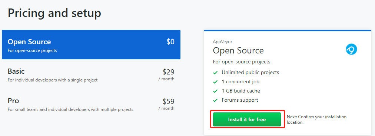Click 1 concurrent job feature text

click(x=240, y=82)
